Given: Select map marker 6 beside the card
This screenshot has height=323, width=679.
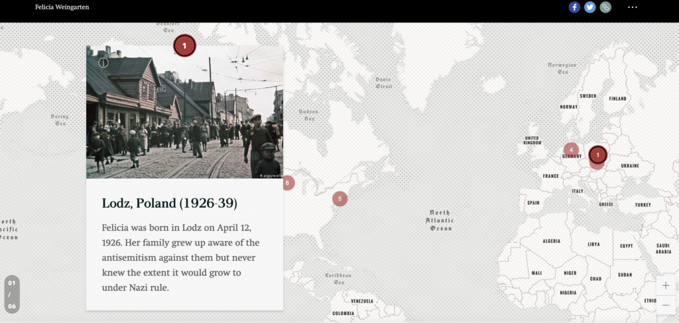Looking at the screenshot, I should pos(288,183).
